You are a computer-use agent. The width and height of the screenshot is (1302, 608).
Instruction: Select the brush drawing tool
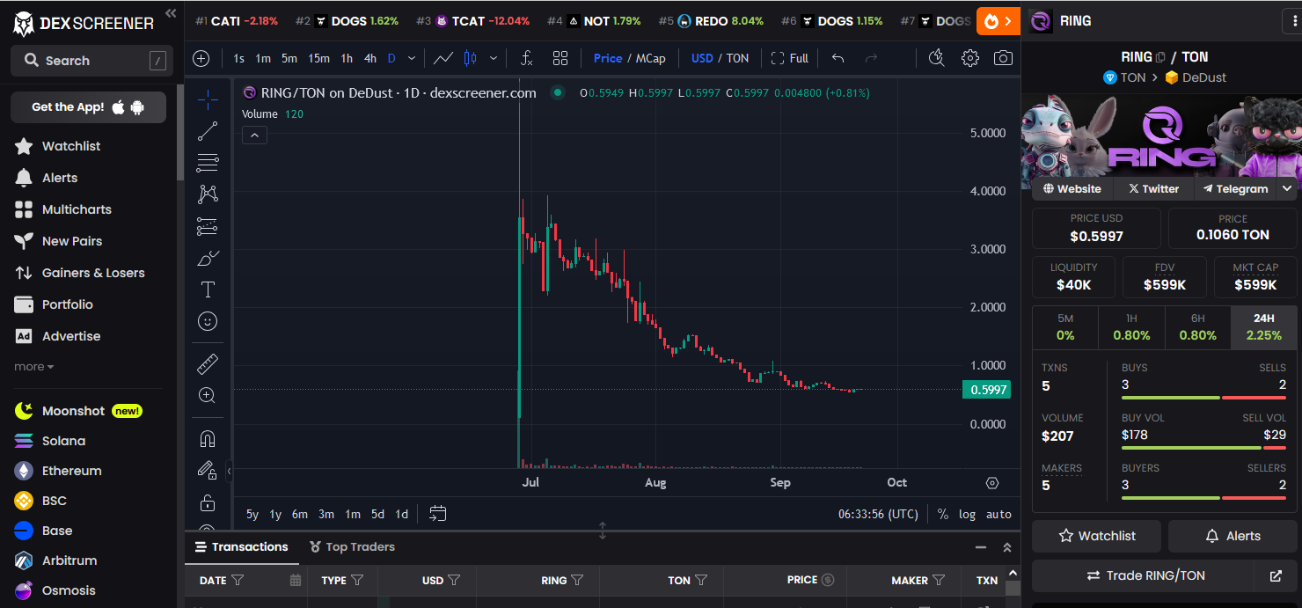(208, 258)
